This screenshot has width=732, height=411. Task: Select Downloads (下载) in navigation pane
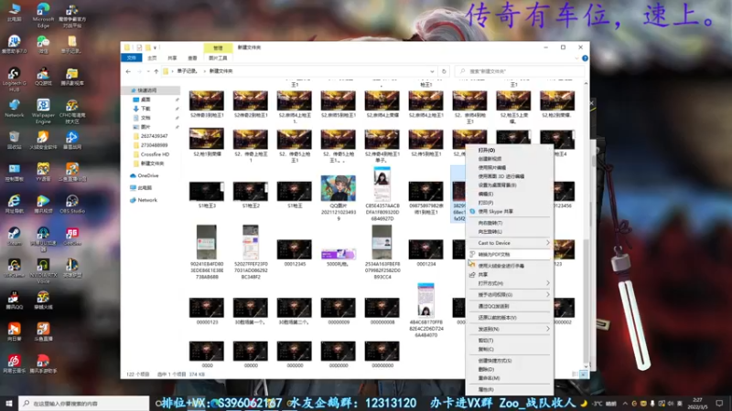145,109
